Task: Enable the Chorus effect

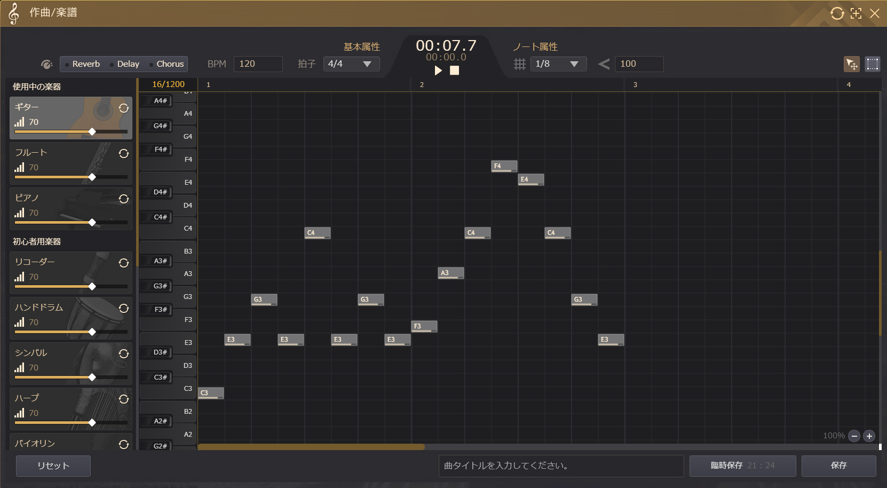Action: [x=167, y=64]
